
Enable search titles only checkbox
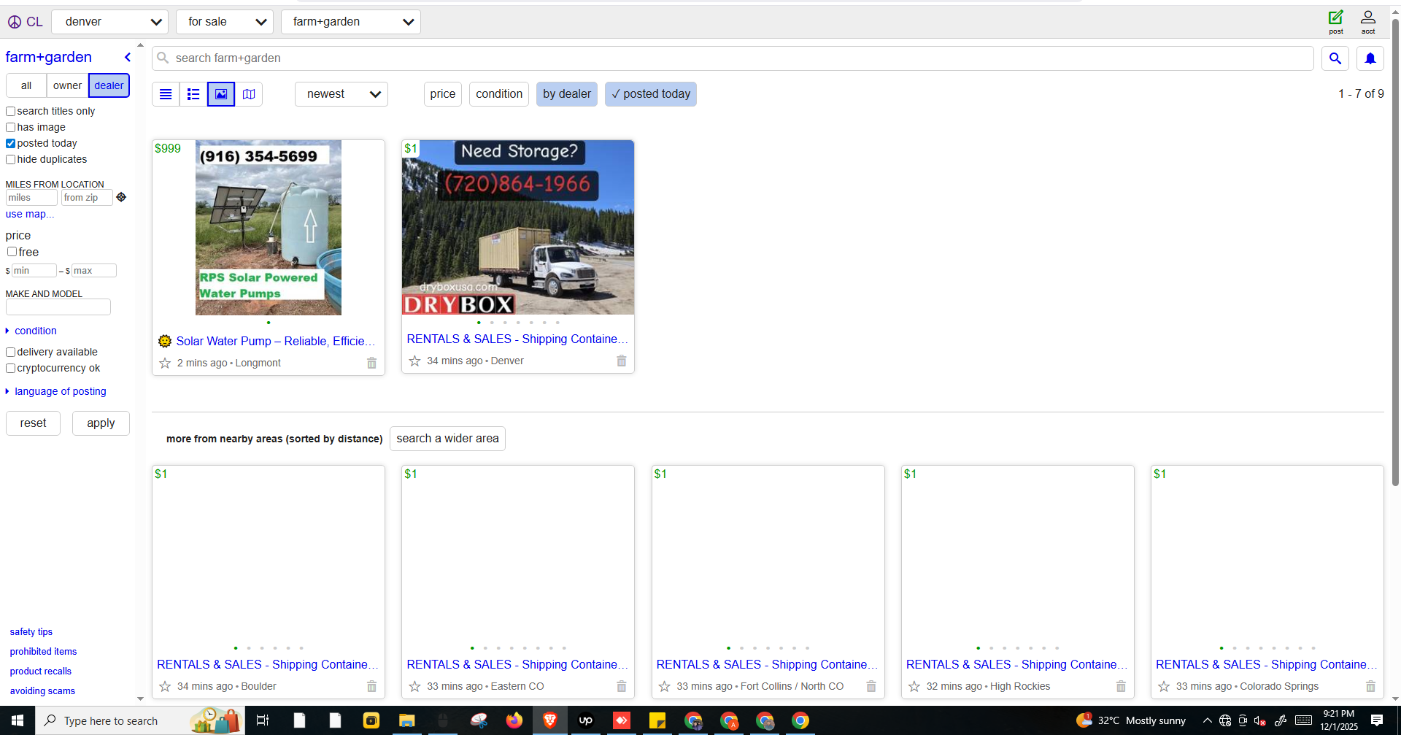pos(11,112)
